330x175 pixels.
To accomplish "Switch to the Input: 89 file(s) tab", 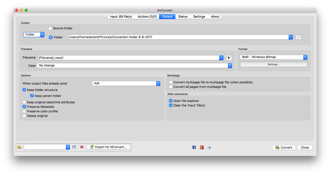I will (x=121, y=17).
